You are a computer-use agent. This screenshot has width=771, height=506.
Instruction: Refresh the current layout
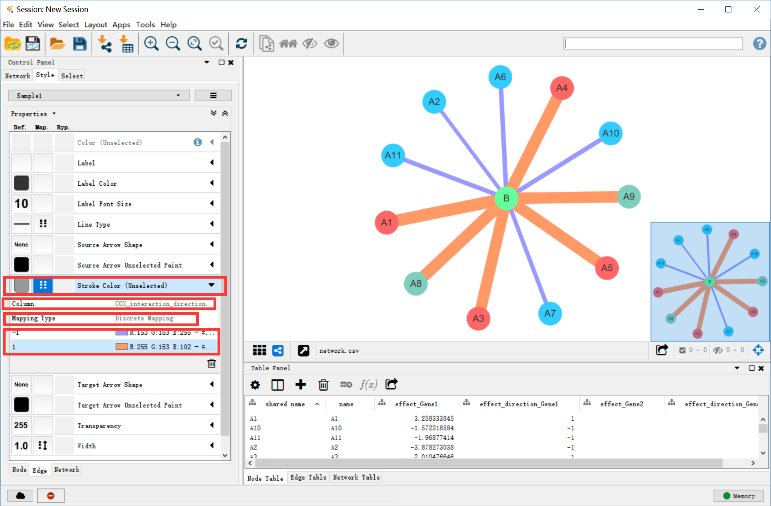[241, 44]
